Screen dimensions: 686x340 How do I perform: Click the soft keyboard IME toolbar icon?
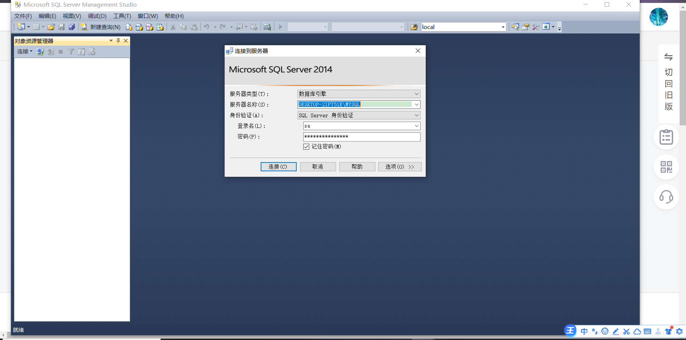tap(647, 332)
